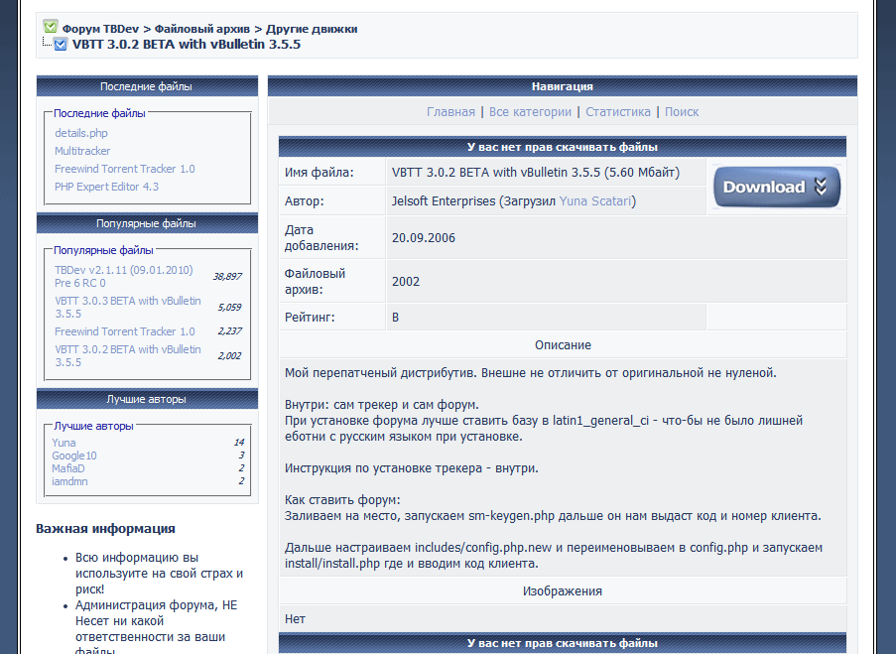Open author MafiaD in top authors
The image size is (896, 654).
pos(68,468)
